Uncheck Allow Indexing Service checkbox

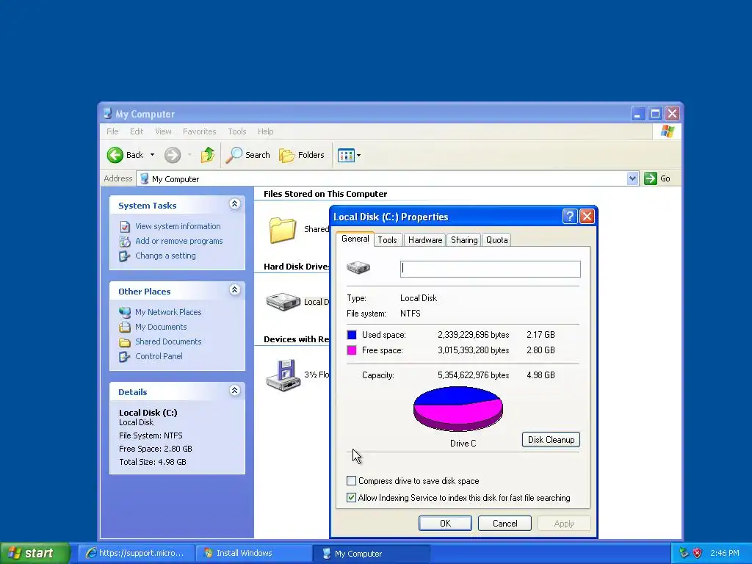click(x=352, y=497)
